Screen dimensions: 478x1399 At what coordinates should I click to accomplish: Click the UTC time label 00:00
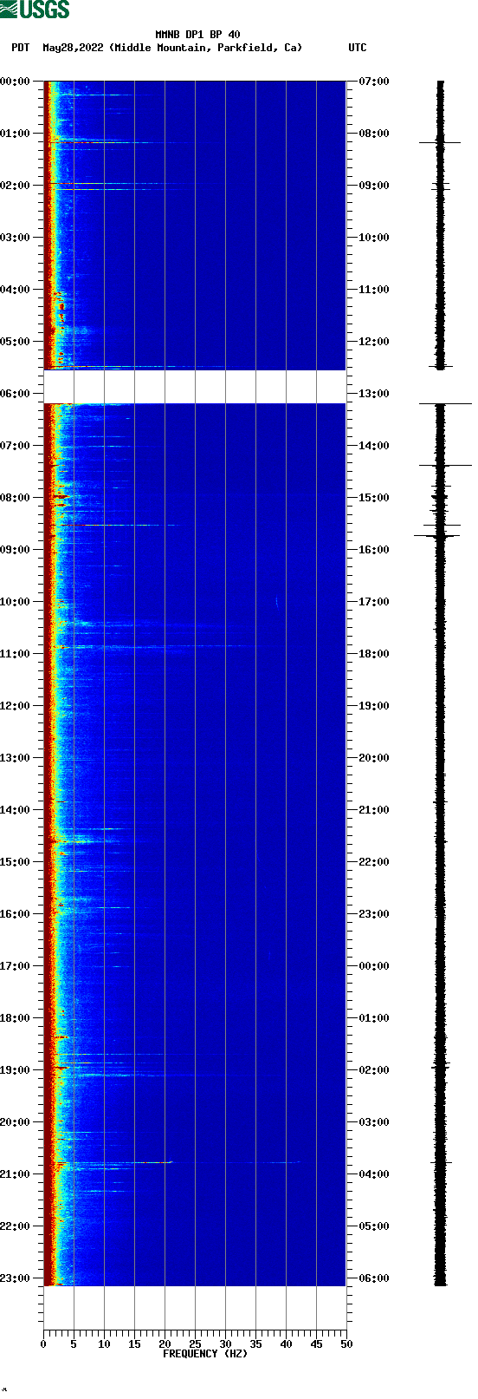(x=374, y=966)
